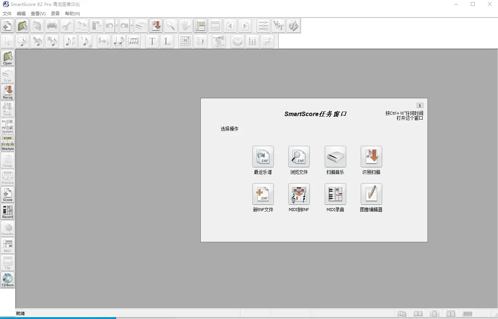Click the dashed-box note selection tool

coord(22,42)
